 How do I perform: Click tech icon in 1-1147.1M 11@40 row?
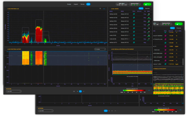tap(166, 64)
